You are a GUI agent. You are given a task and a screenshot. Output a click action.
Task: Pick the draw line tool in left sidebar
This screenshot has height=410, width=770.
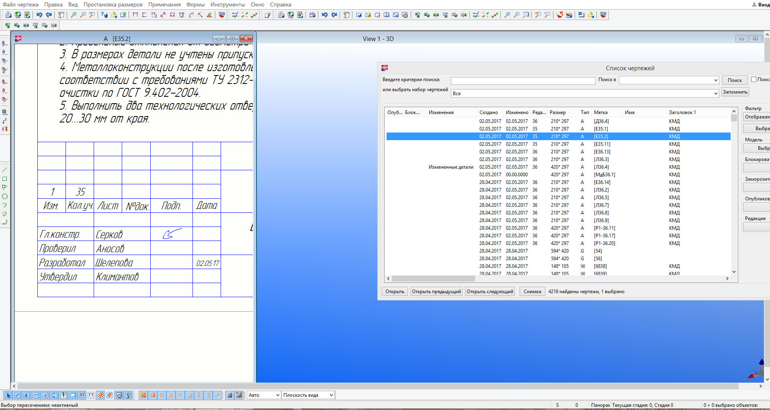[x=5, y=170]
